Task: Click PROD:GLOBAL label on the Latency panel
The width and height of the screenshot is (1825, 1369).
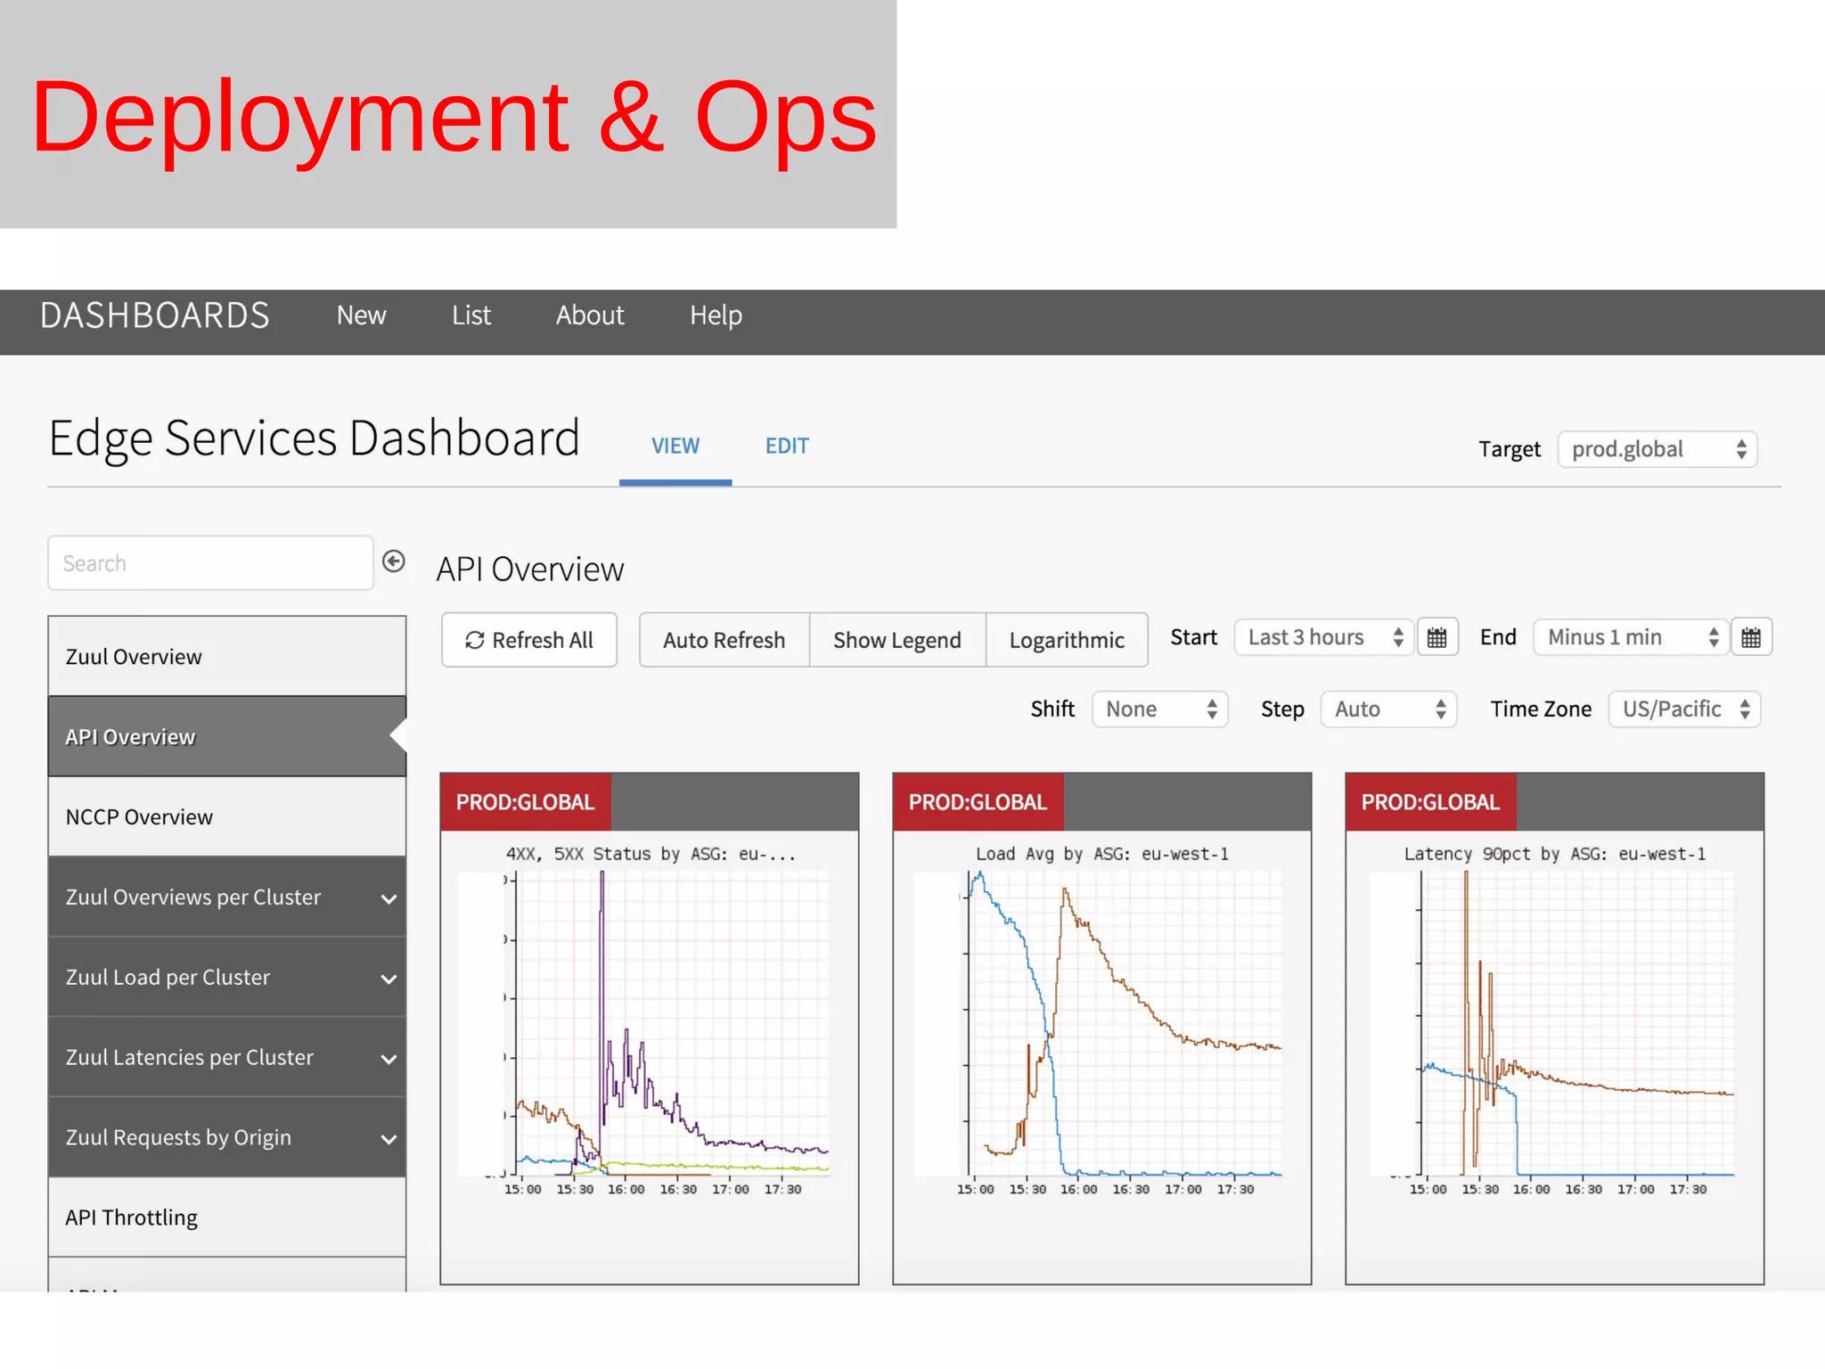Action: [x=1430, y=802]
